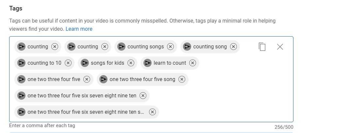The height and width of the screenshot is (133, 348).
Task: Click the channel icon on "learn to count" tag
Action: 147,63
